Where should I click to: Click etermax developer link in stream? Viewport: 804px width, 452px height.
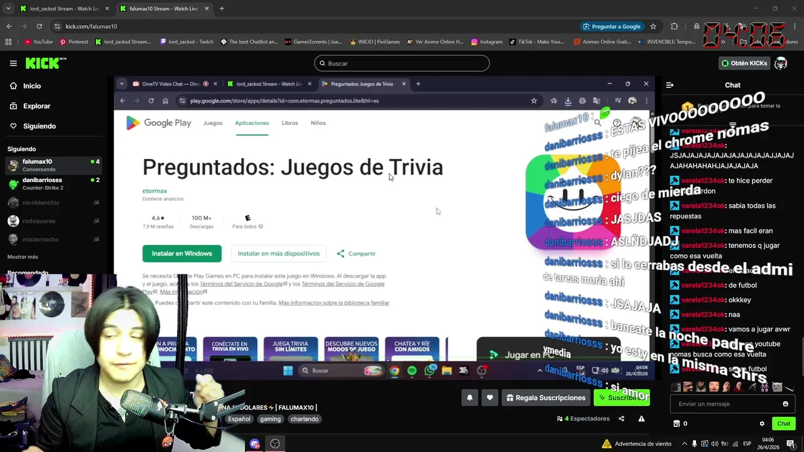tap(155, 191)
